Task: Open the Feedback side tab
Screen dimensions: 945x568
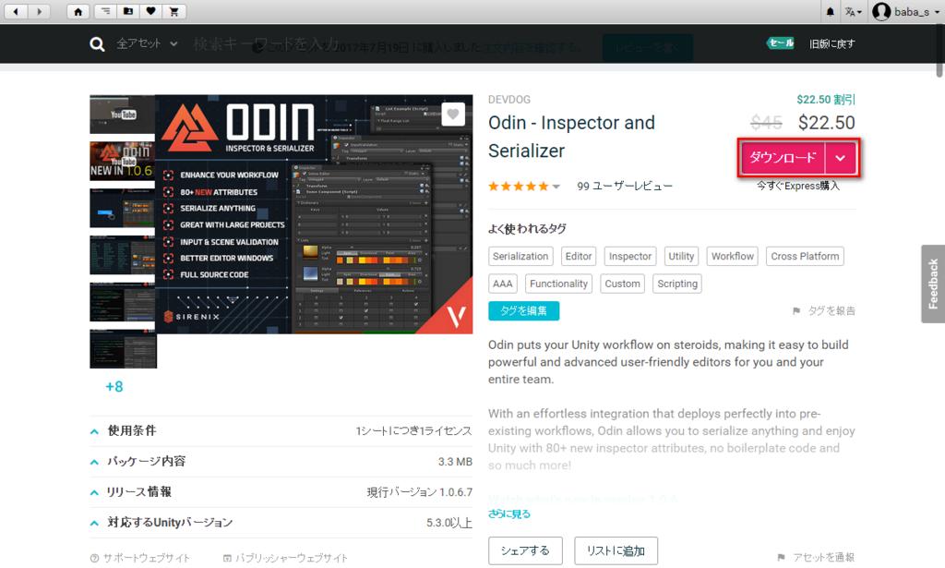Action: tap(933, 284)
